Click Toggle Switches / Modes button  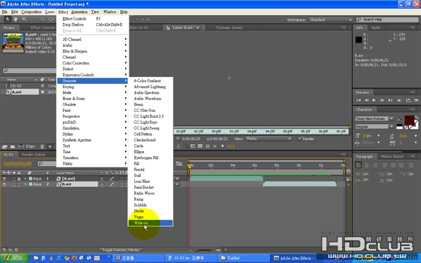120,250
